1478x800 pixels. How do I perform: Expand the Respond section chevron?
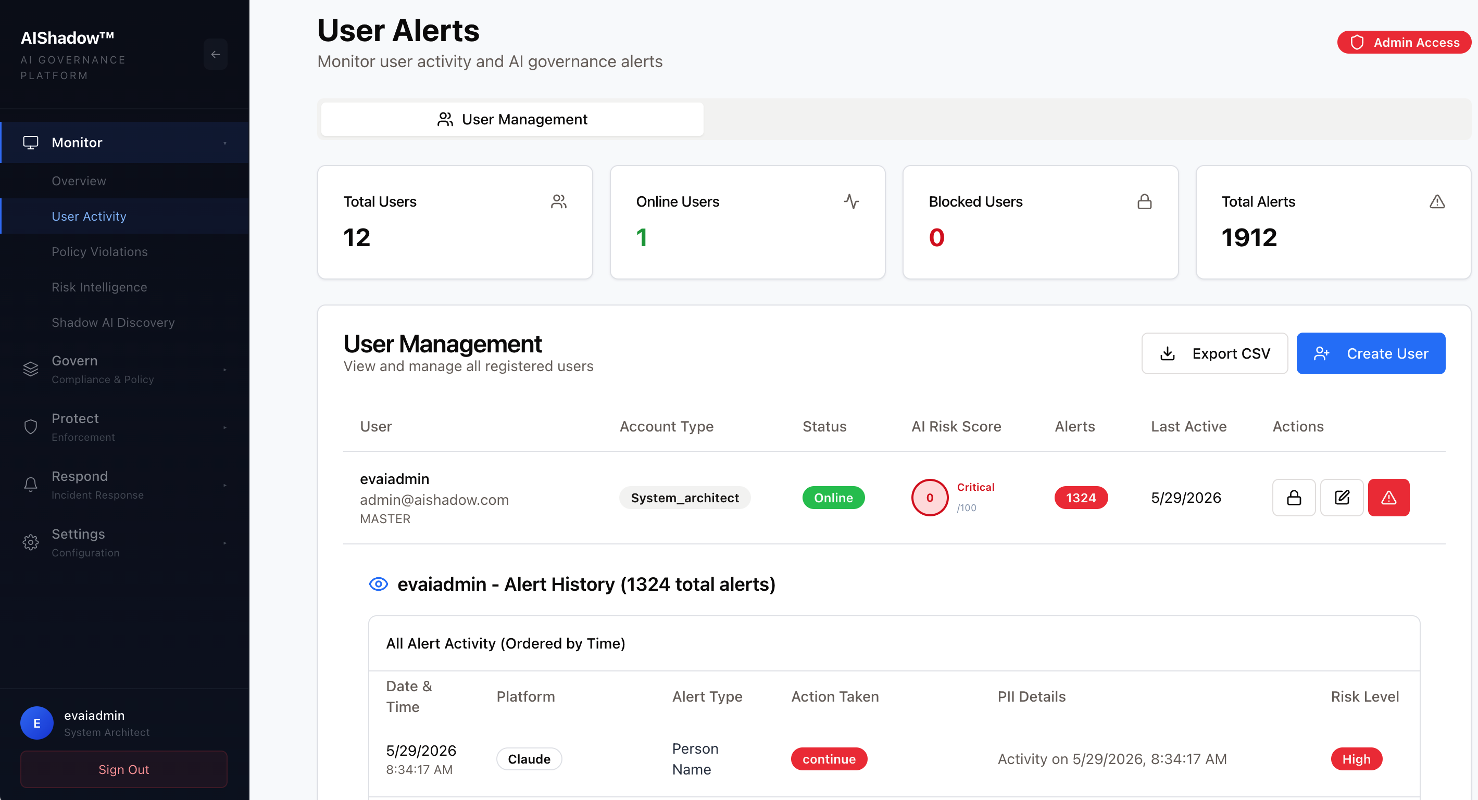[x=225, y=485]
